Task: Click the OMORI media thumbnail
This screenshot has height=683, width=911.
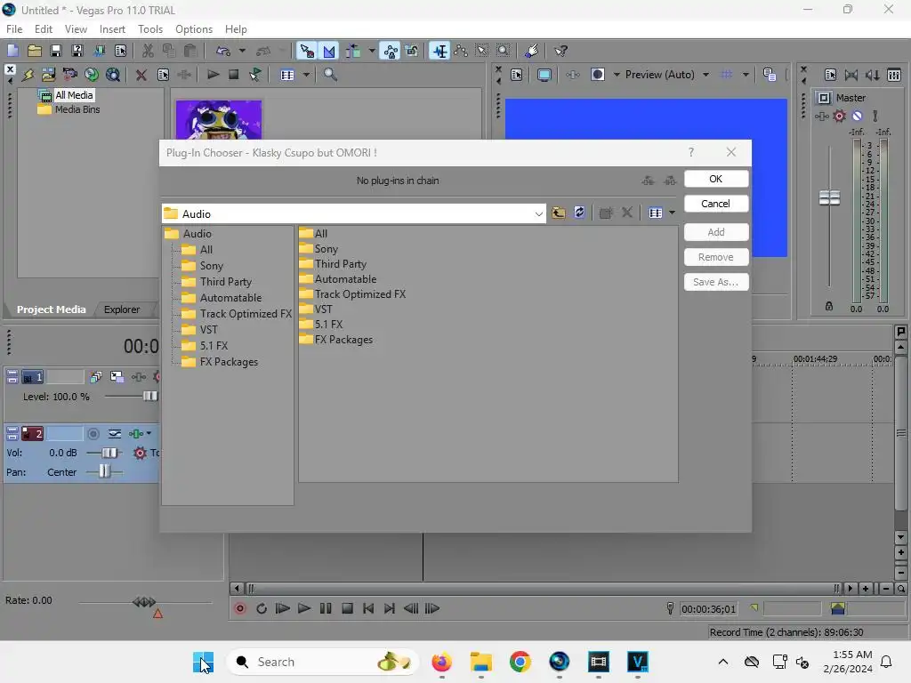Action: (219, 120)
